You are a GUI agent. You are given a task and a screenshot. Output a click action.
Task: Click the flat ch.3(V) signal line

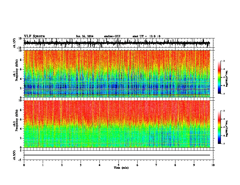tap(117, 155)
